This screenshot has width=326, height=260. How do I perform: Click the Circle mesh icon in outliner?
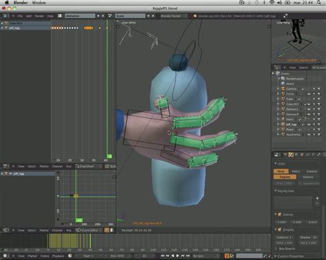point(283,94)
